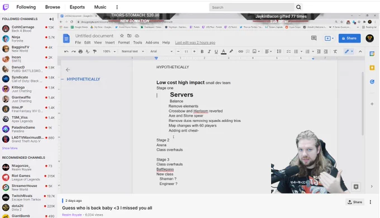Open the Insert menu in Docs
The width and height of the screenshot is (380, 218).
(110, 42)
